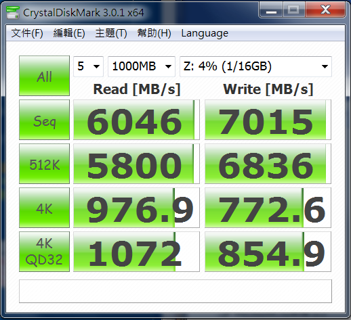Click the Seq read result 6046
Viewport: 351px width, 320px height.
coord(136,120)
